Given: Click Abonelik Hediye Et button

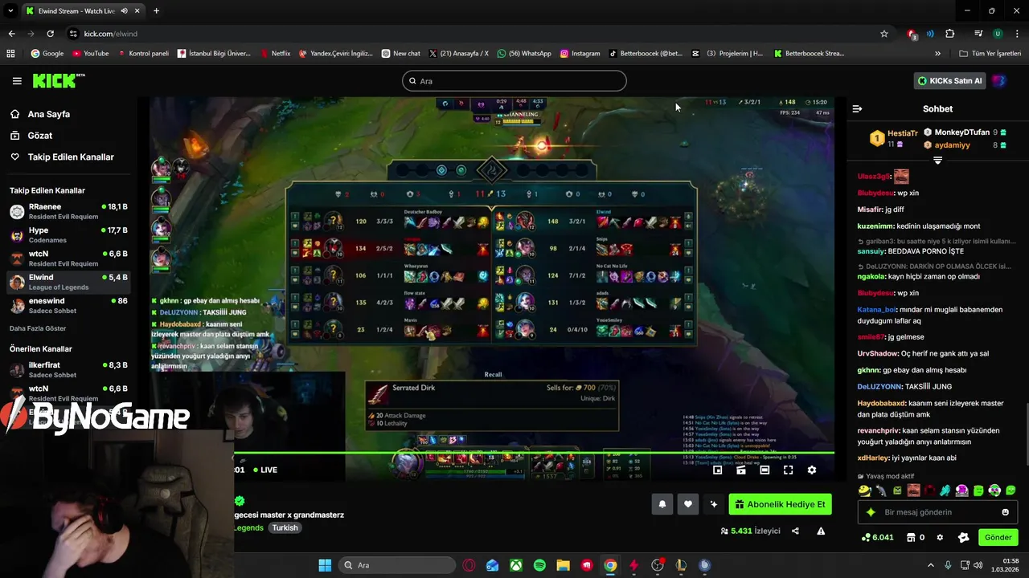Looking at the screenshot, I should click(780, 504).
